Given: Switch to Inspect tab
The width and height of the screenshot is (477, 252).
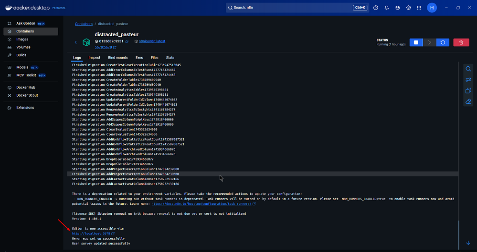Looking at the screenshot, I should click(x=95, y=57).
